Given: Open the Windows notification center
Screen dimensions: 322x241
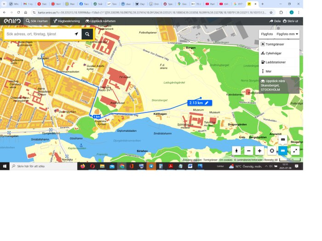Looking at the screenshot, I should tap(297, 166).
